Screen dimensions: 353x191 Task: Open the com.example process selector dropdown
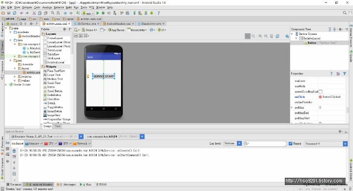click(x=142, y=137)
